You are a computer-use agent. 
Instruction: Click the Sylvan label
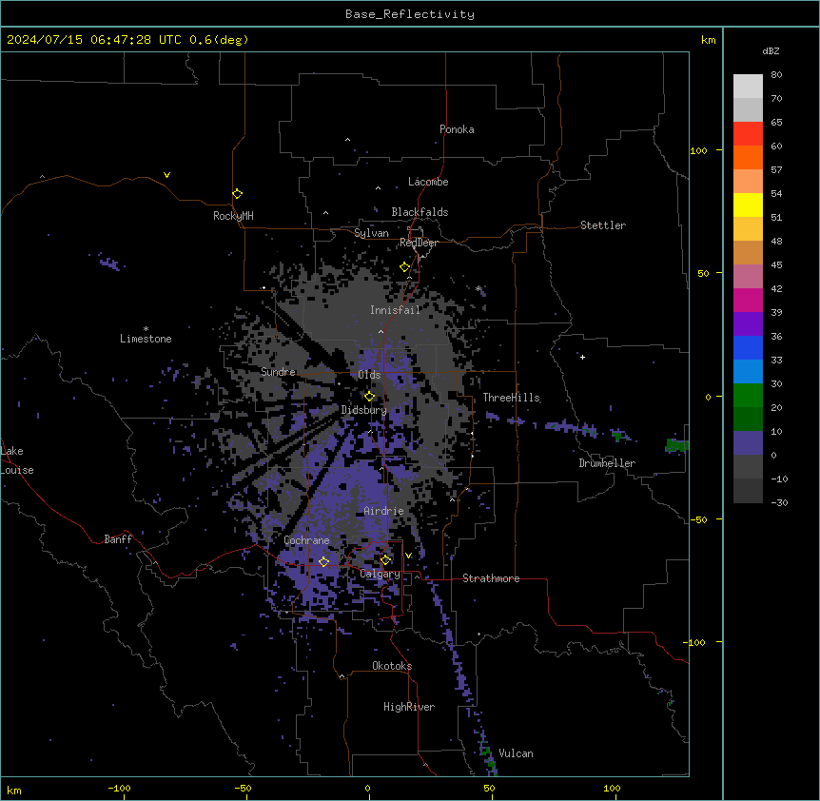[371, 233]
